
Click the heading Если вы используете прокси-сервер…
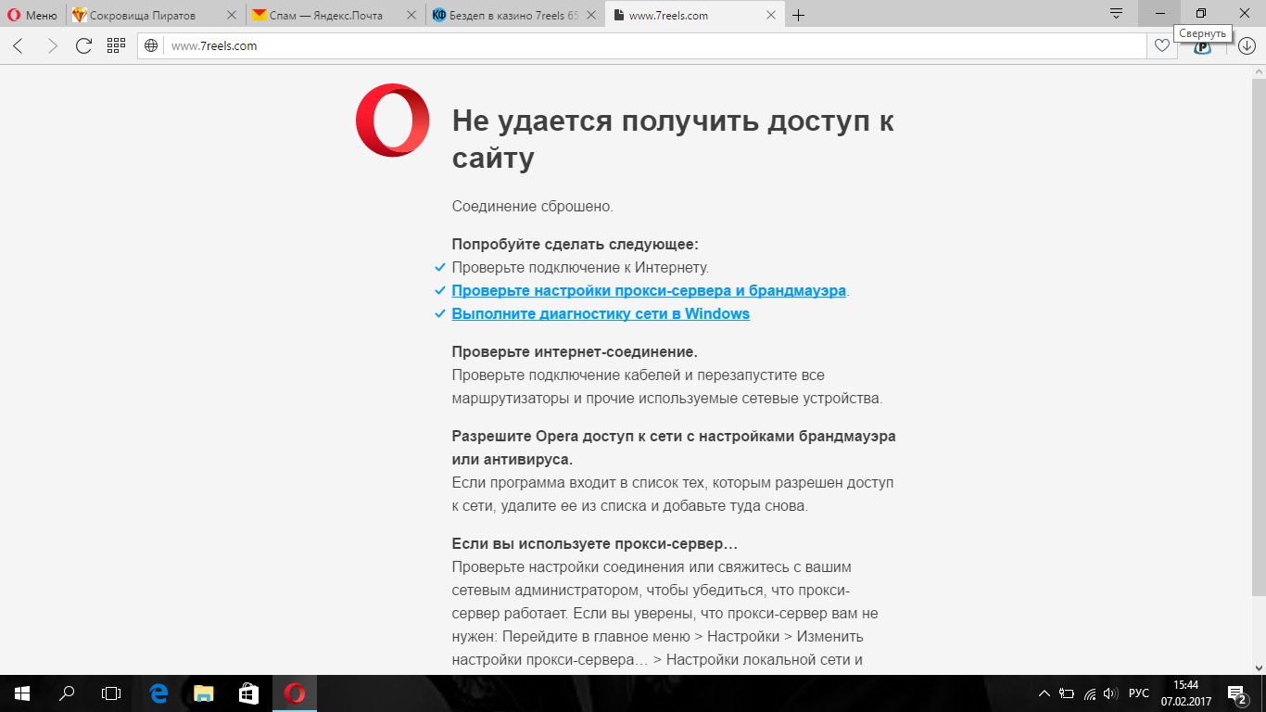pyautogui.click(x=595, y=543)
